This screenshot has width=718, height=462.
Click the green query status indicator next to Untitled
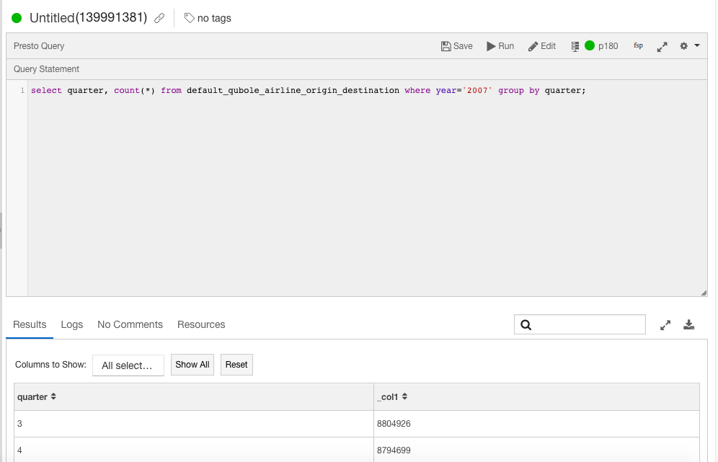(17, 18)
